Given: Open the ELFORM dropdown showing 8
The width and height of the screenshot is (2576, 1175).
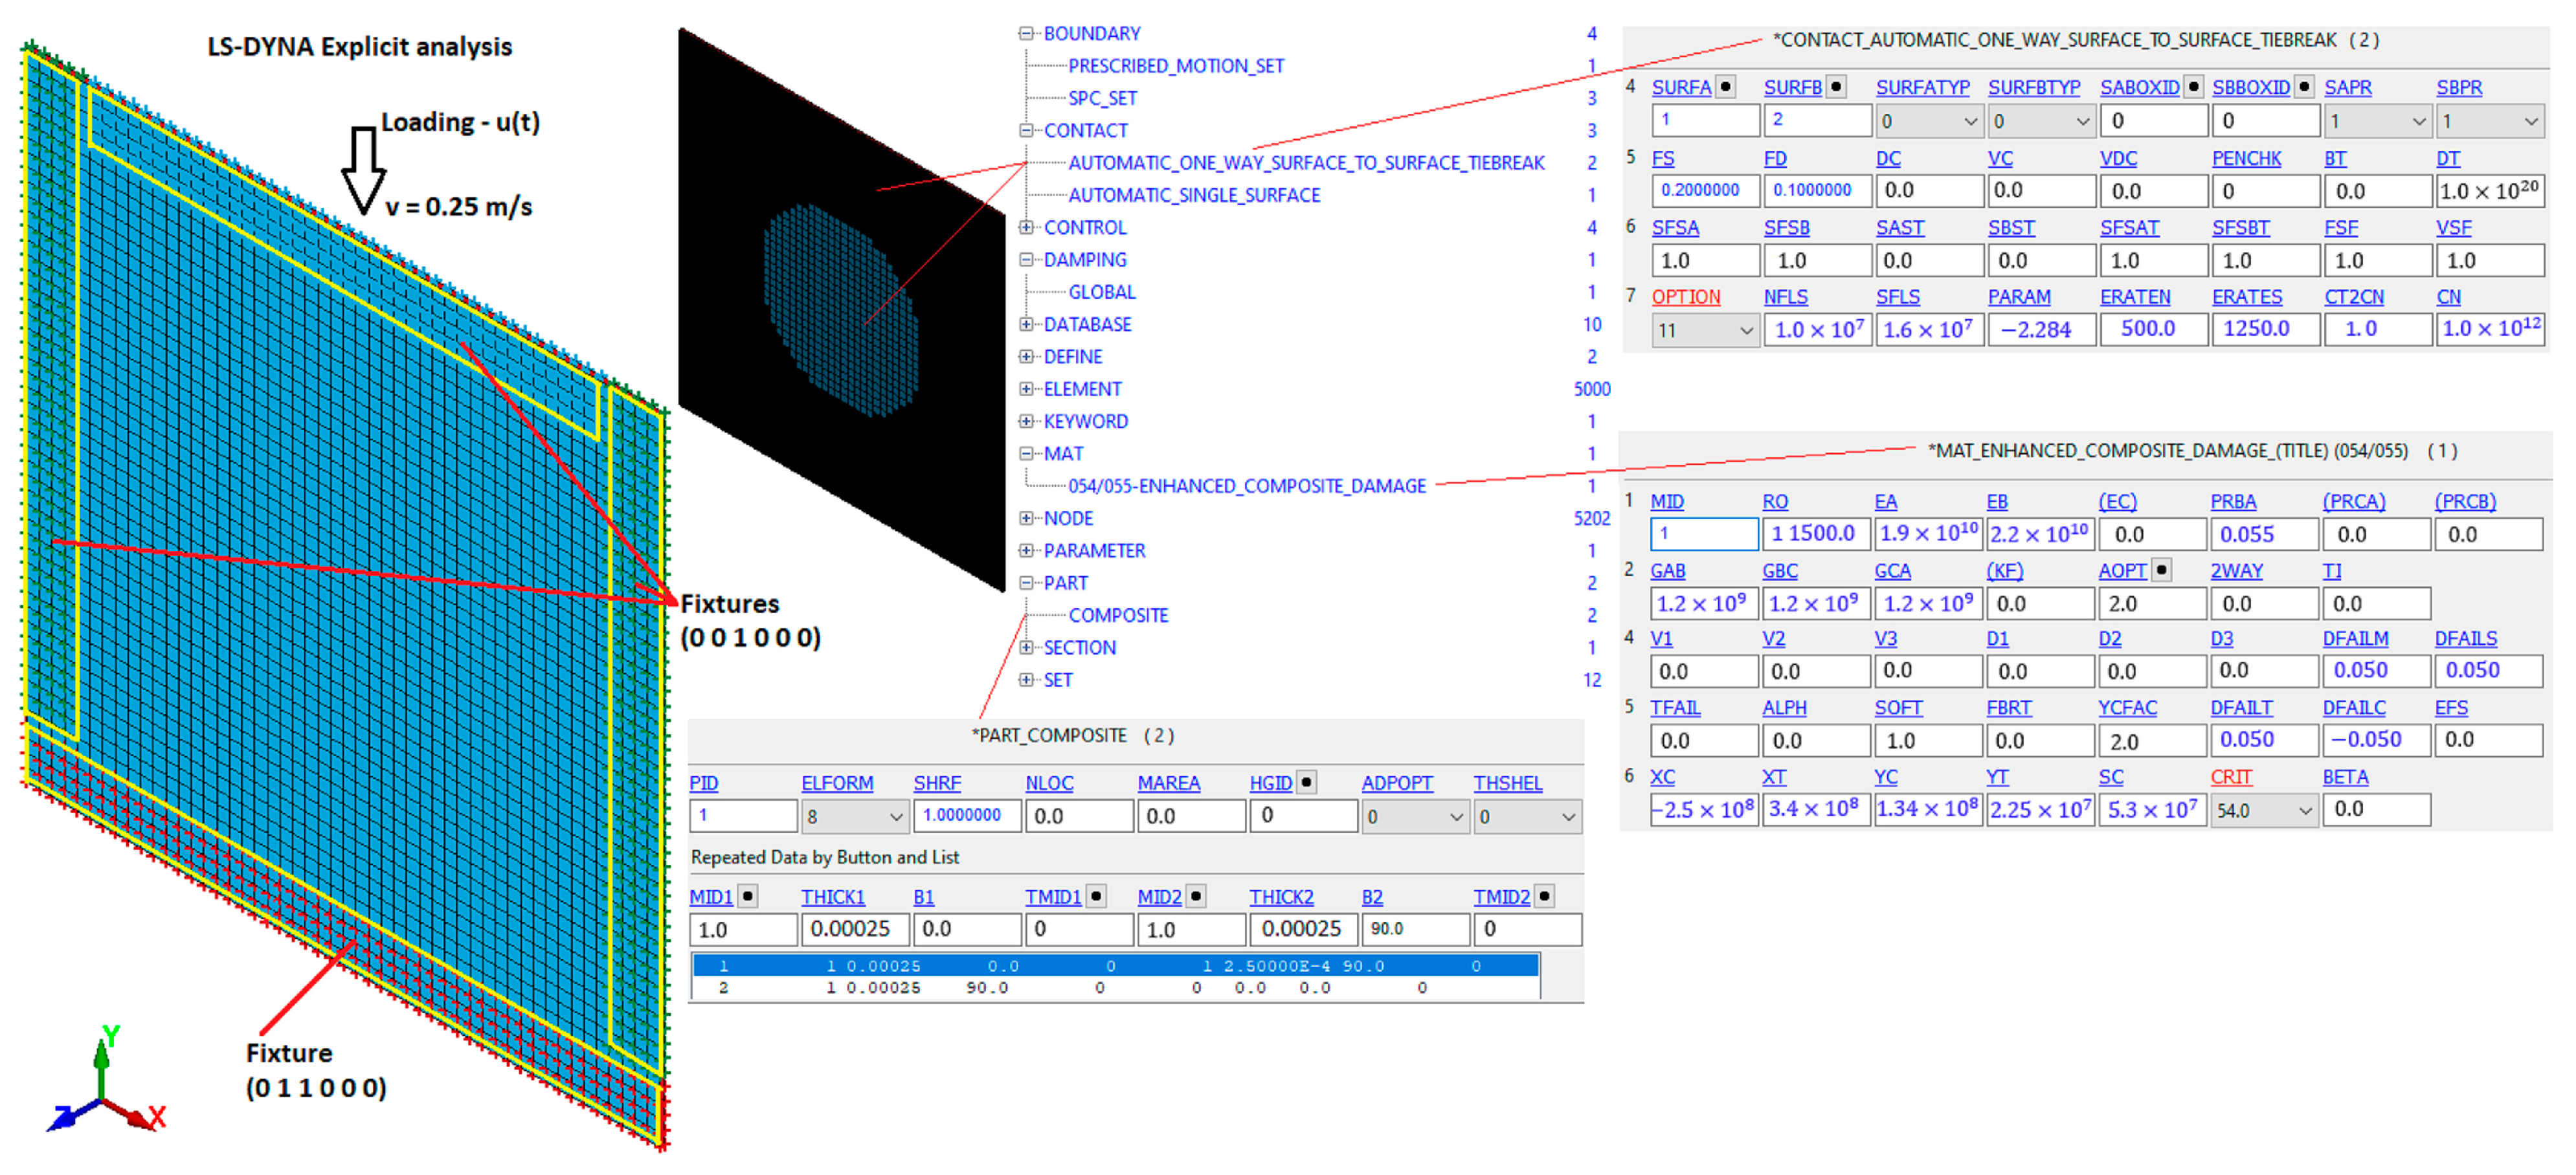Looking at the screenshot, I should (x=855, y=817).
